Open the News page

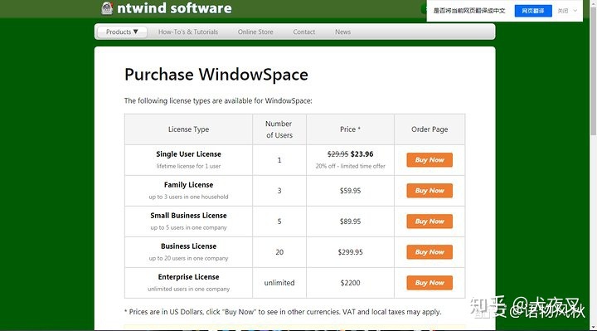(x=342, y=32)
